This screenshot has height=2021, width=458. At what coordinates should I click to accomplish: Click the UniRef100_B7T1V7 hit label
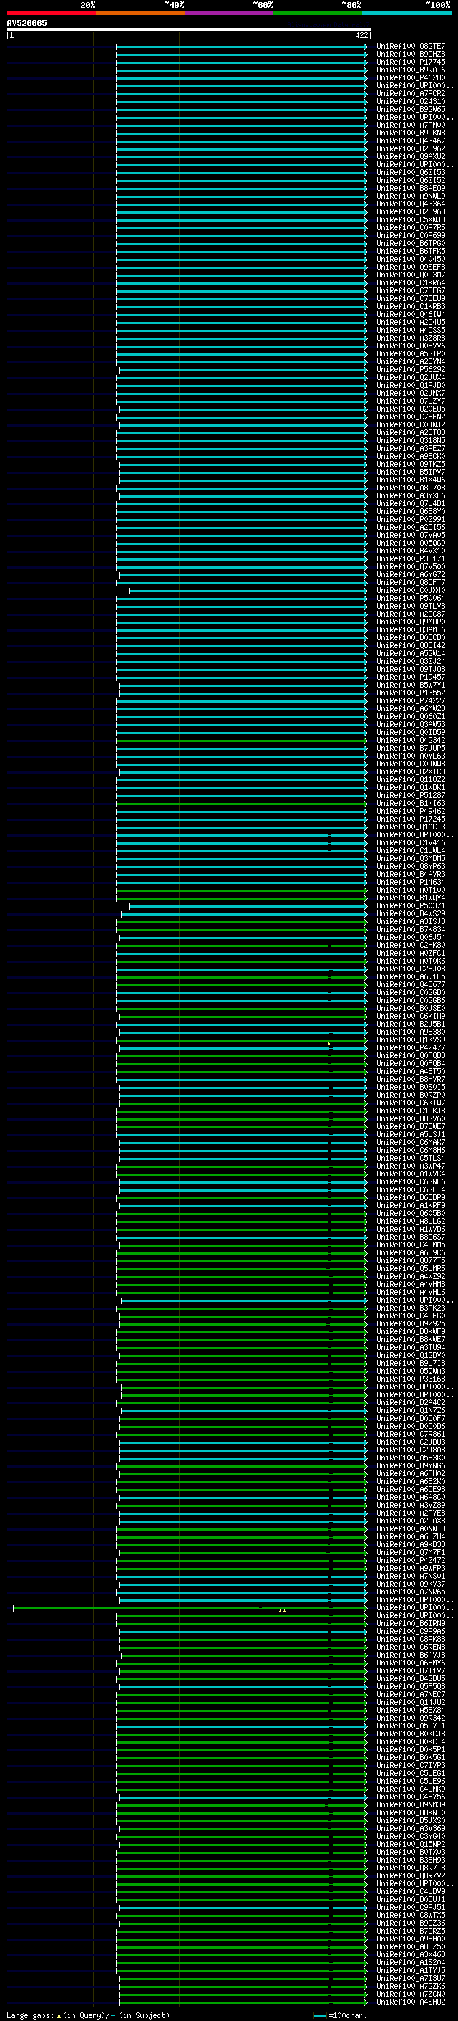(411, 1670)
